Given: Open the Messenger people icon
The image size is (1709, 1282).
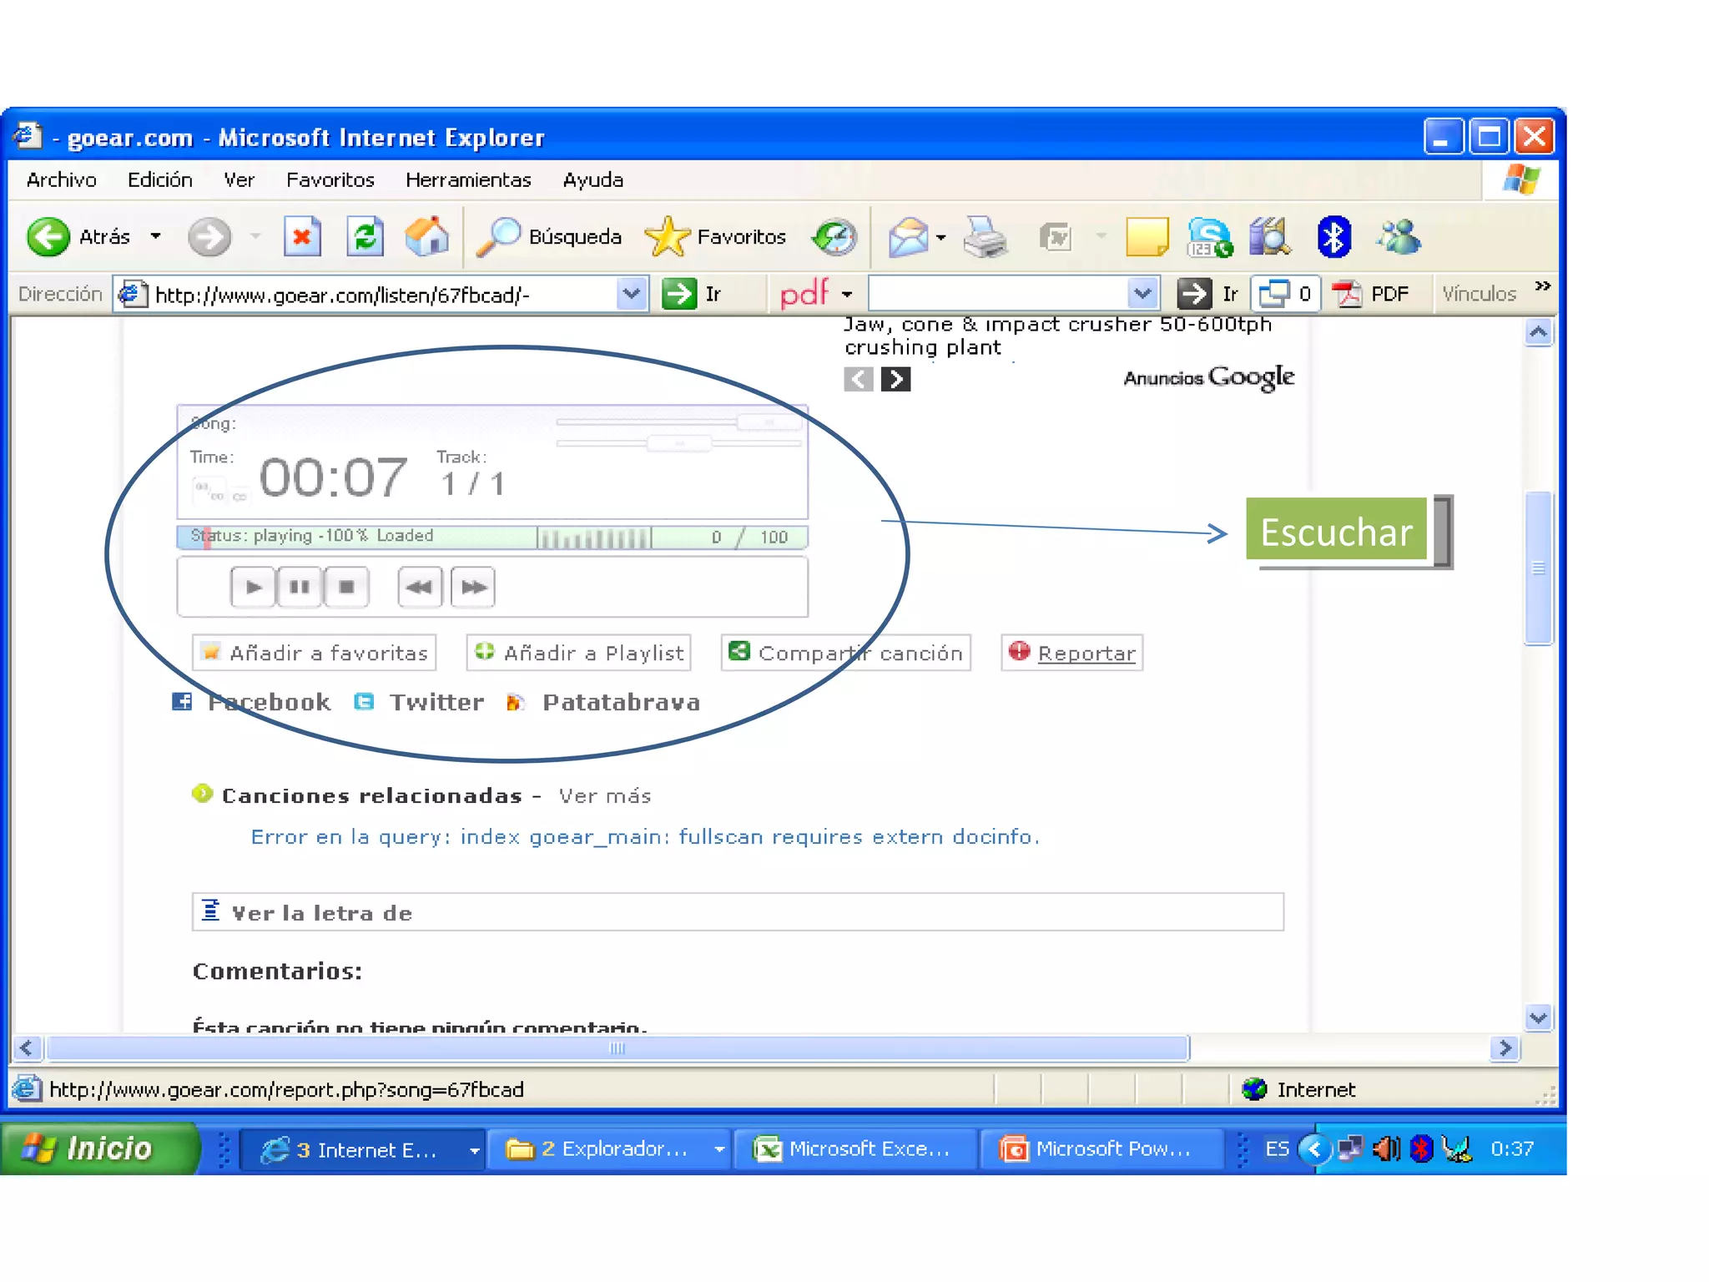Looking at the screenshot, I should [x=1399, y=238].
